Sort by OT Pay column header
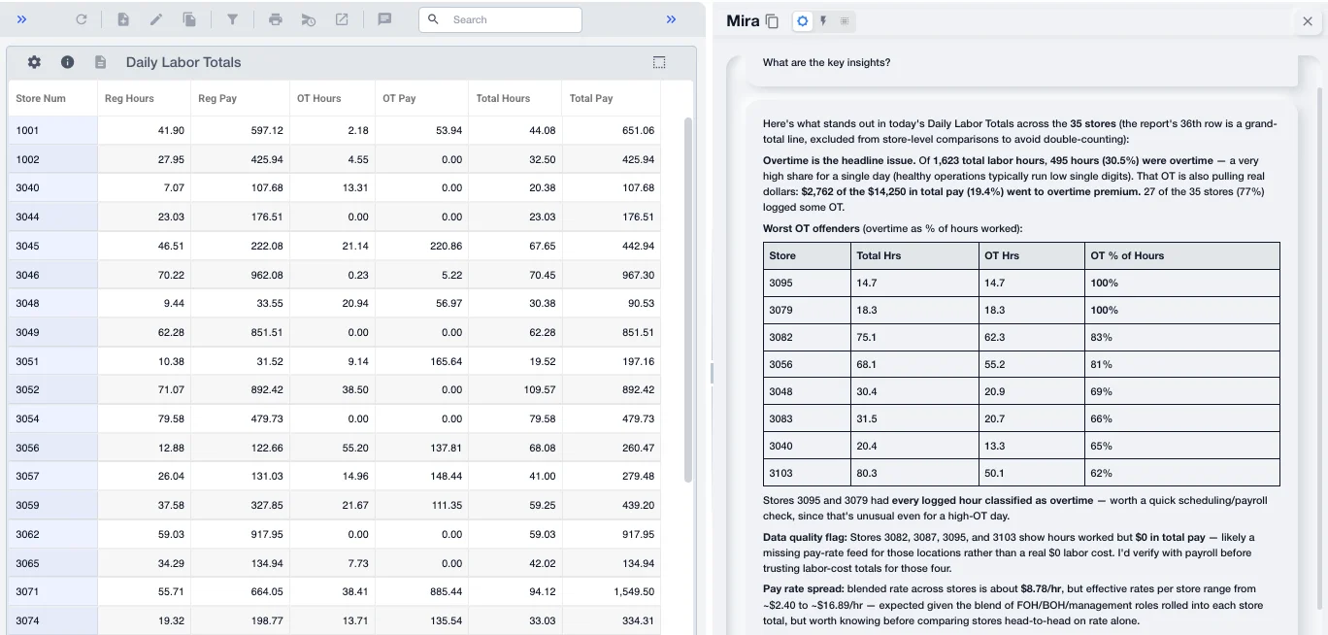 pos(422,98)
